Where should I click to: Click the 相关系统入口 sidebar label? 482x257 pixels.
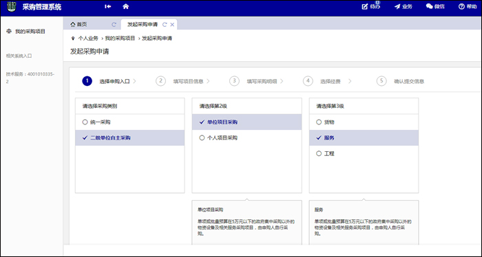(19, 56)
